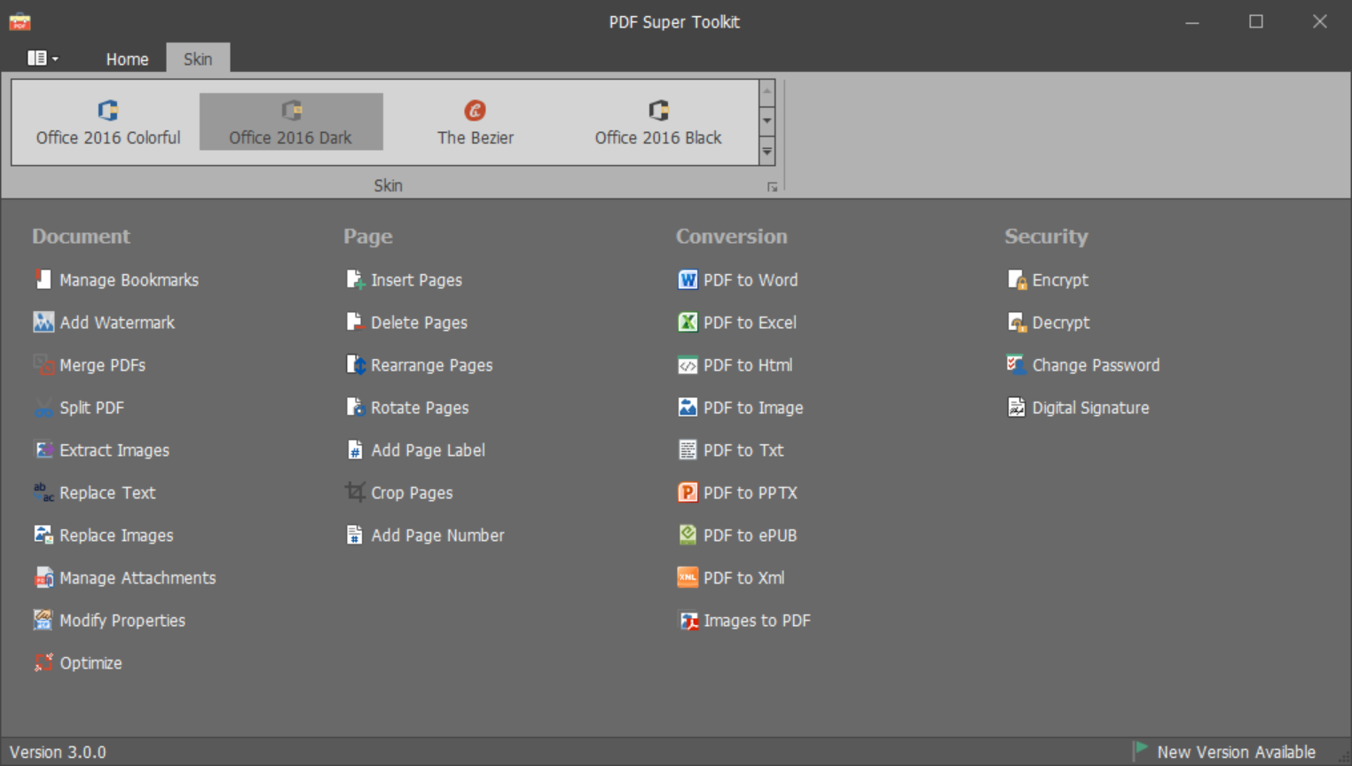1352x766 pixels.
Task: Open the Encrypt text link
Action: click(x=1059, y=280)
